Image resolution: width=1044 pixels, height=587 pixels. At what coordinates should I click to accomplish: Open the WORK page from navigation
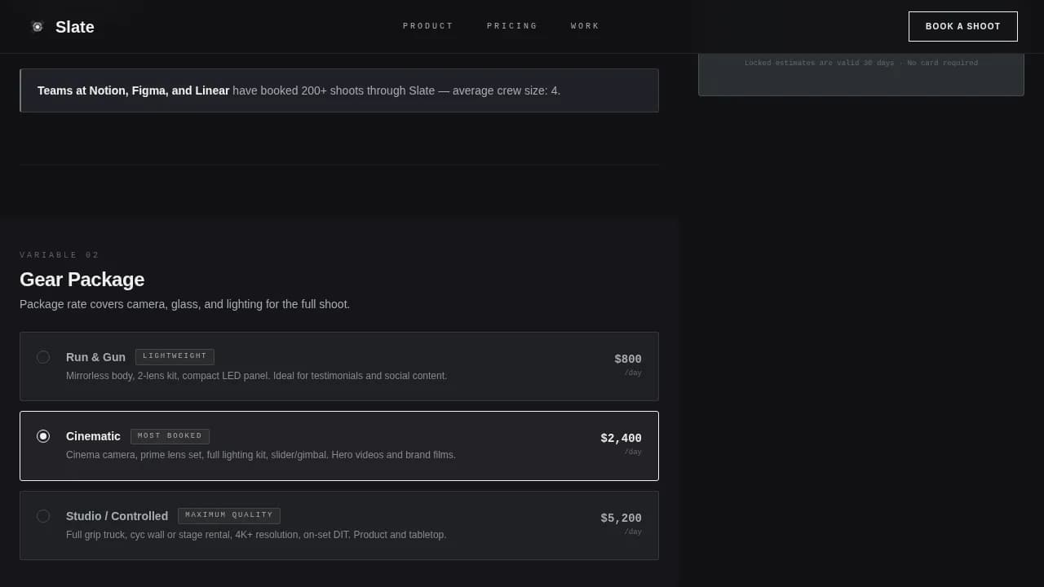(x=585, y=25)
